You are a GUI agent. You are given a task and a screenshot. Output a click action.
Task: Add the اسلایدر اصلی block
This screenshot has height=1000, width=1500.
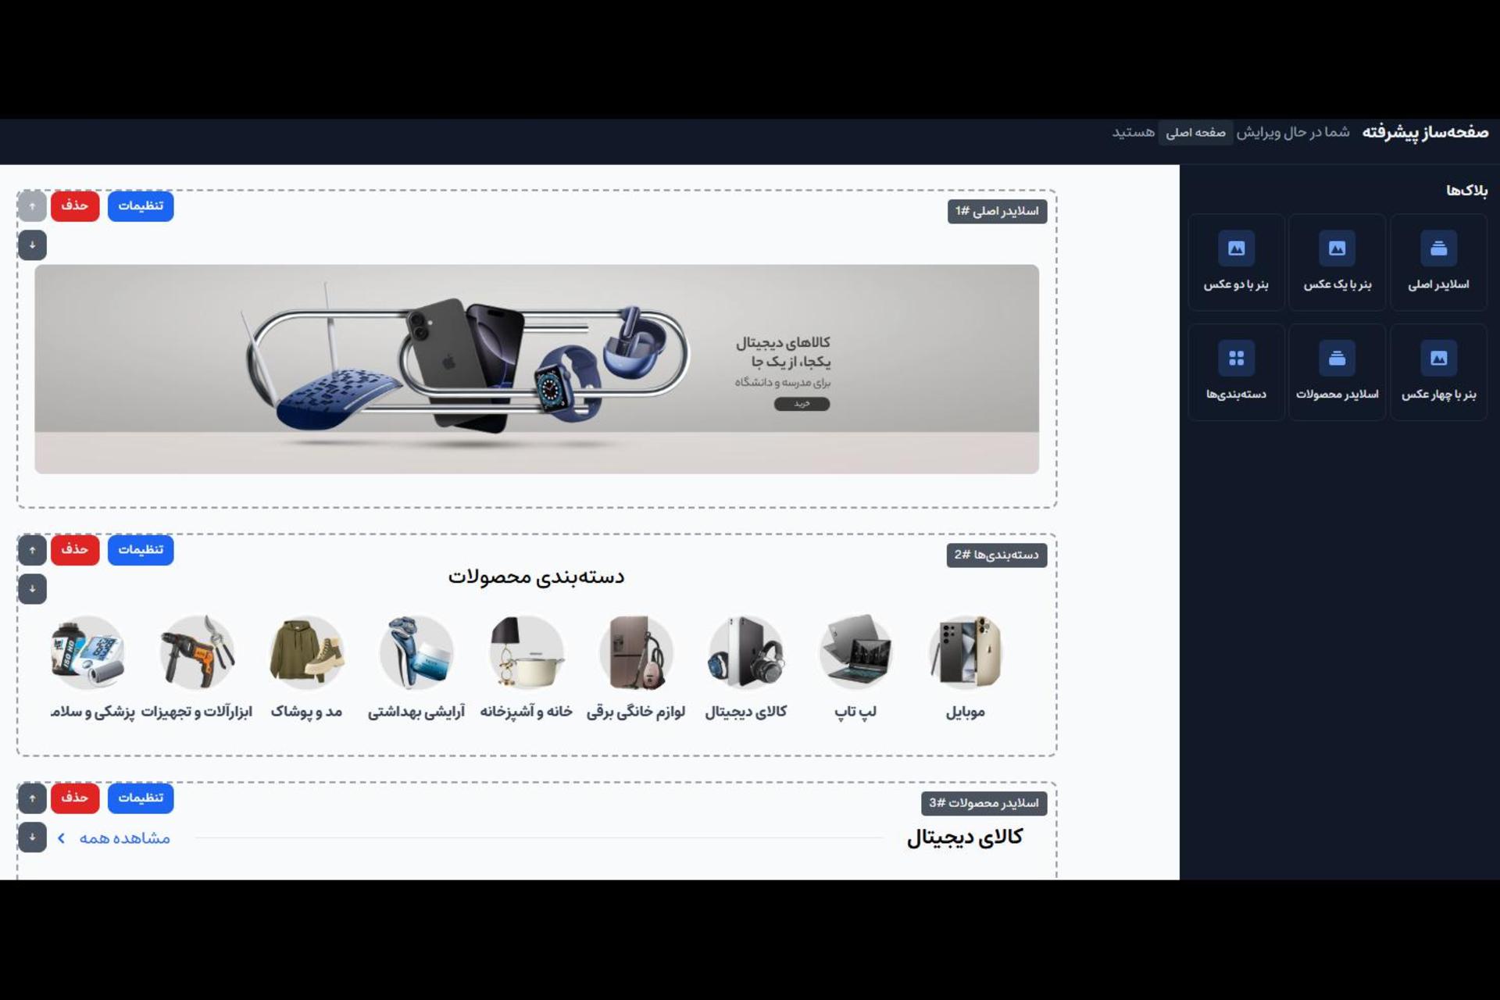[x=1438, y=262]
